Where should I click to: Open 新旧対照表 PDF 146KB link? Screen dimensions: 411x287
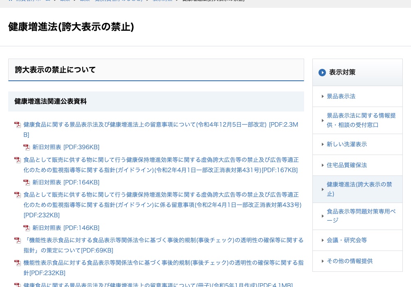66,228
